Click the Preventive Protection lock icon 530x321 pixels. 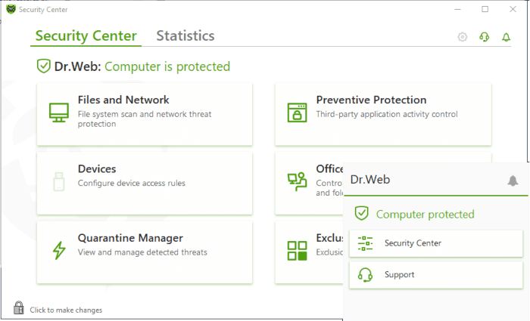tap(297, 113)
